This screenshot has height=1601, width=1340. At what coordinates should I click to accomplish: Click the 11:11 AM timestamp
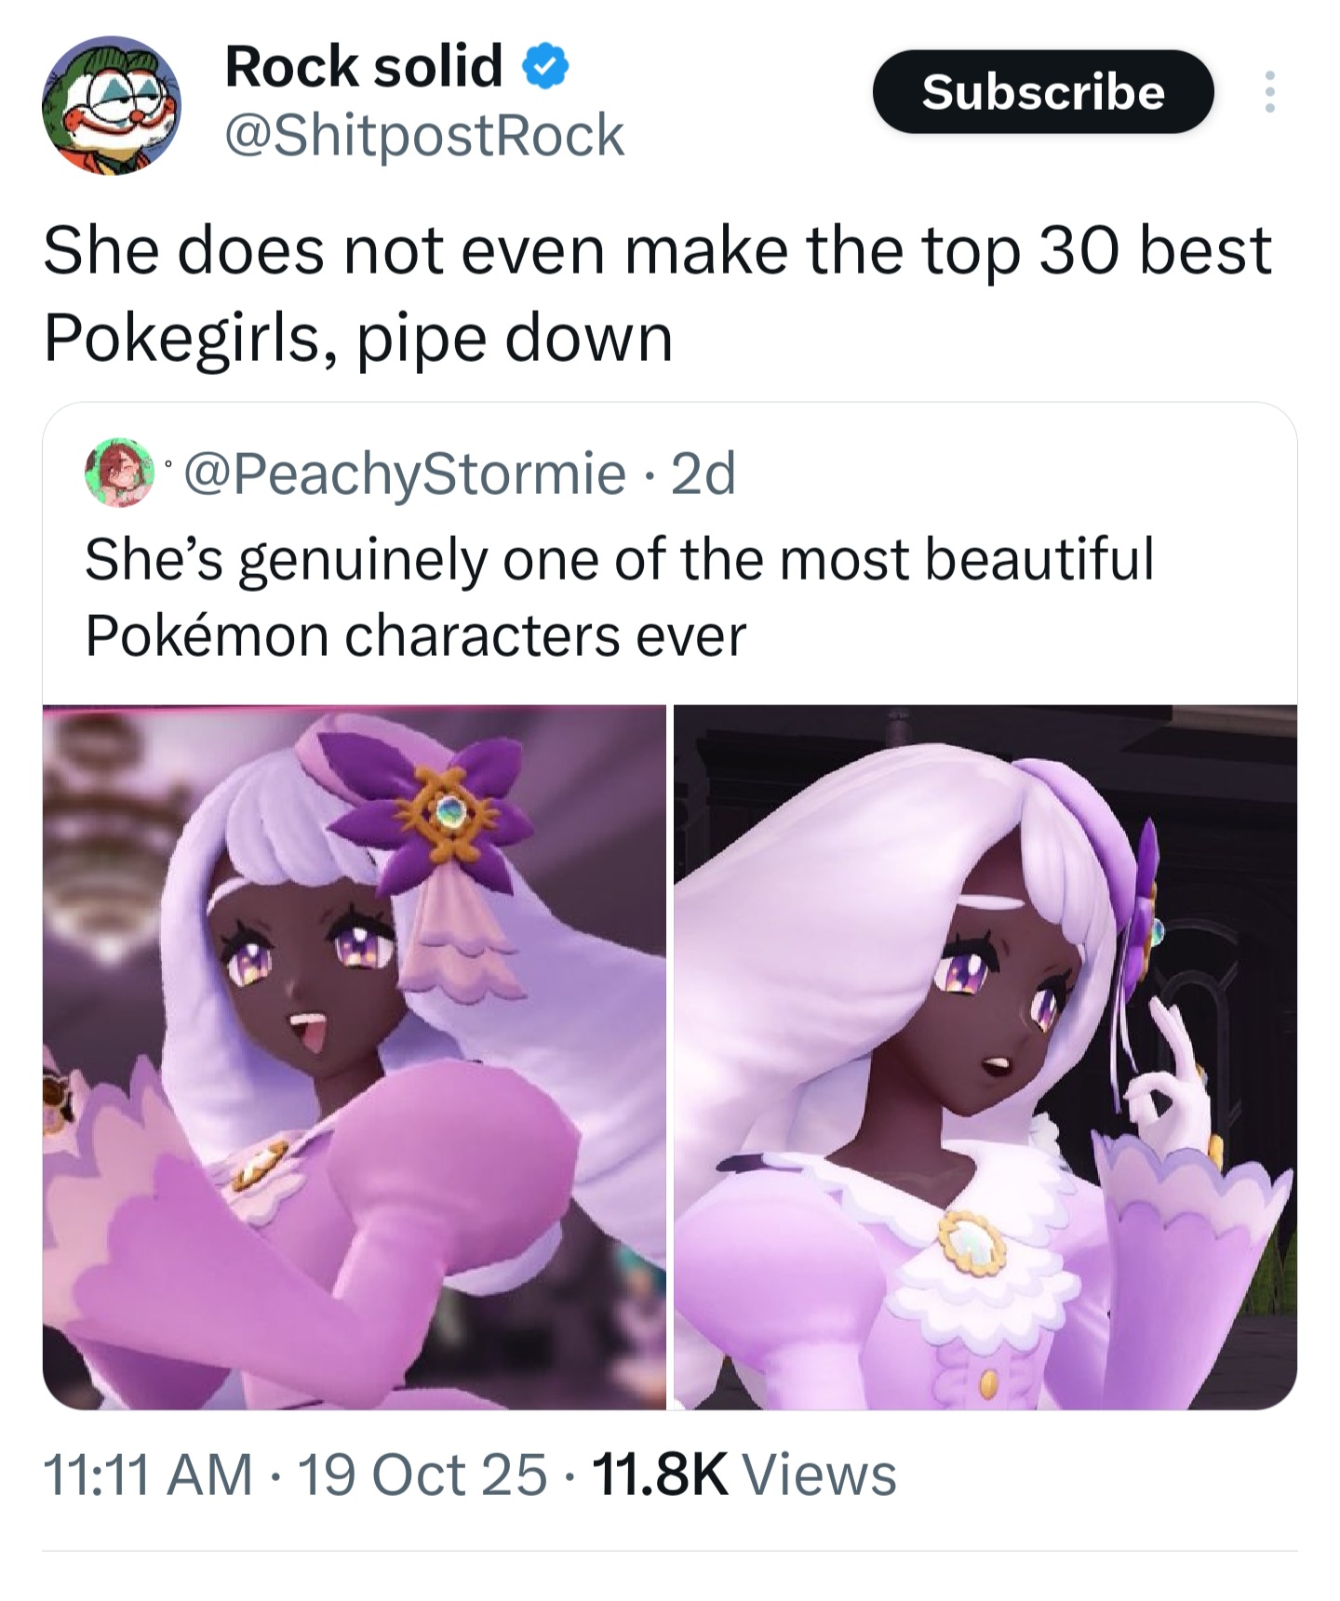(148, 1474)
